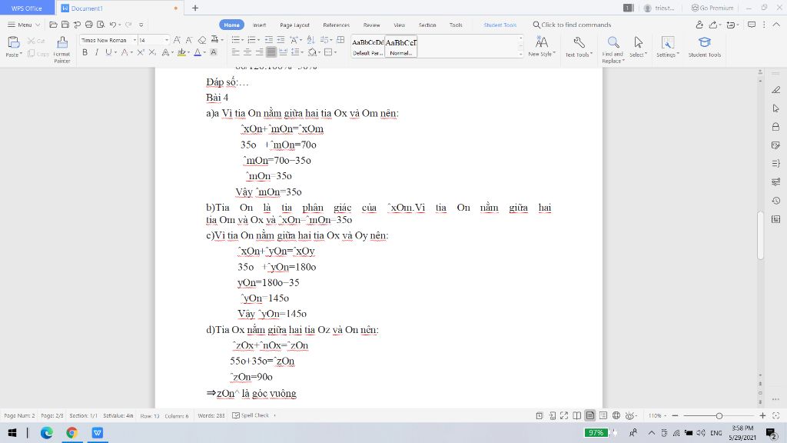Click the Save icon in quick access
Image resolution: width=787 pixels, height=443 pixels.
[x=65, y=25]
